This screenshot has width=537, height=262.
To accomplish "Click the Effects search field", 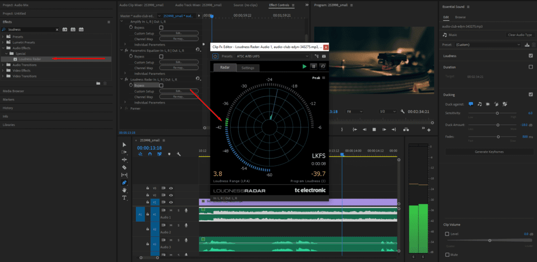I will [30, 30].
